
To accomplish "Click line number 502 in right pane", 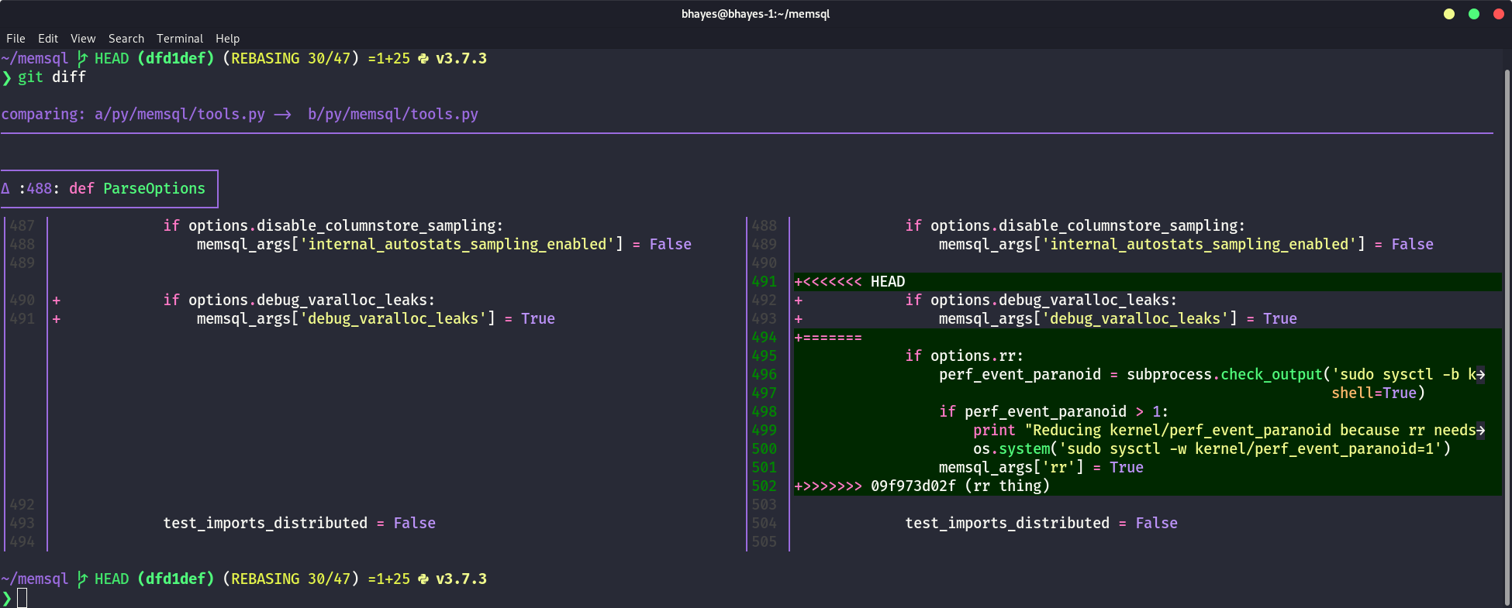I will (764, 486).
